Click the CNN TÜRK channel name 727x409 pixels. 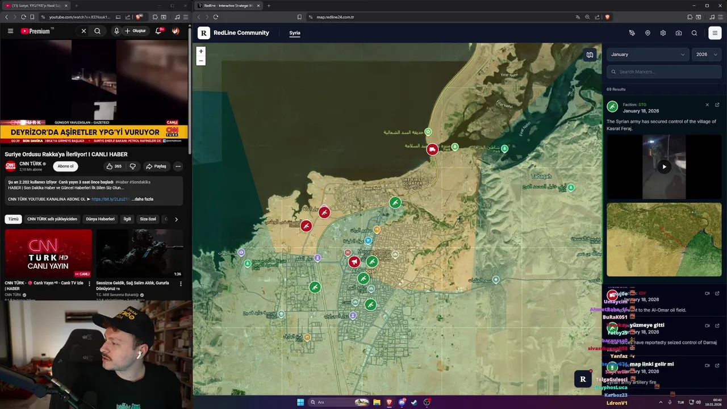tap(31, 164)
